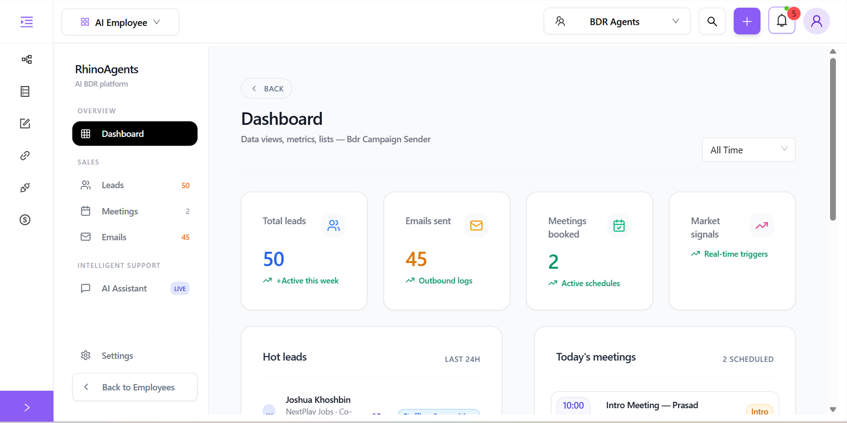Click the Meetings booked calendar icon
This screenshot has width=847, height=423.
[x=619, y=226]
